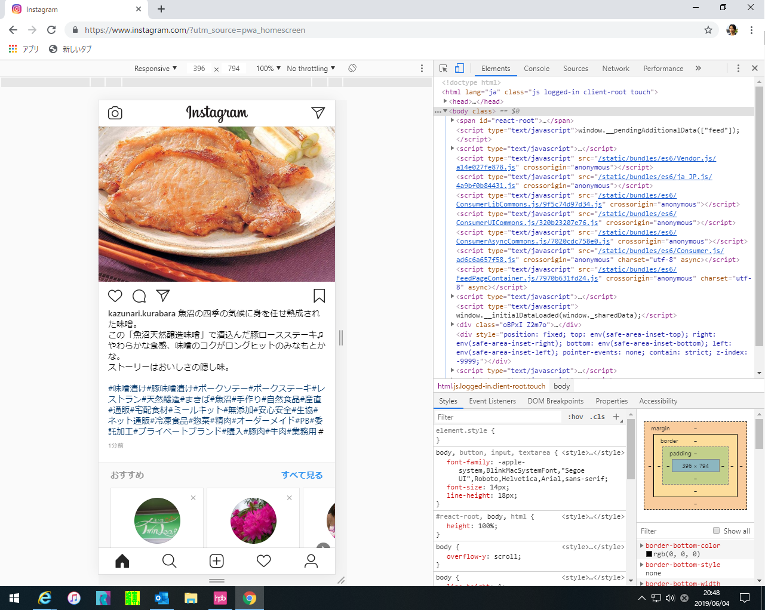Screen dimensions: 765x610
Task: Open Outlook from the taskbar
Action: pos(162,598)
